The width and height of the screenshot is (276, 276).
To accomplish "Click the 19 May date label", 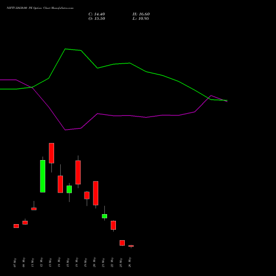I will coord(86,262).
